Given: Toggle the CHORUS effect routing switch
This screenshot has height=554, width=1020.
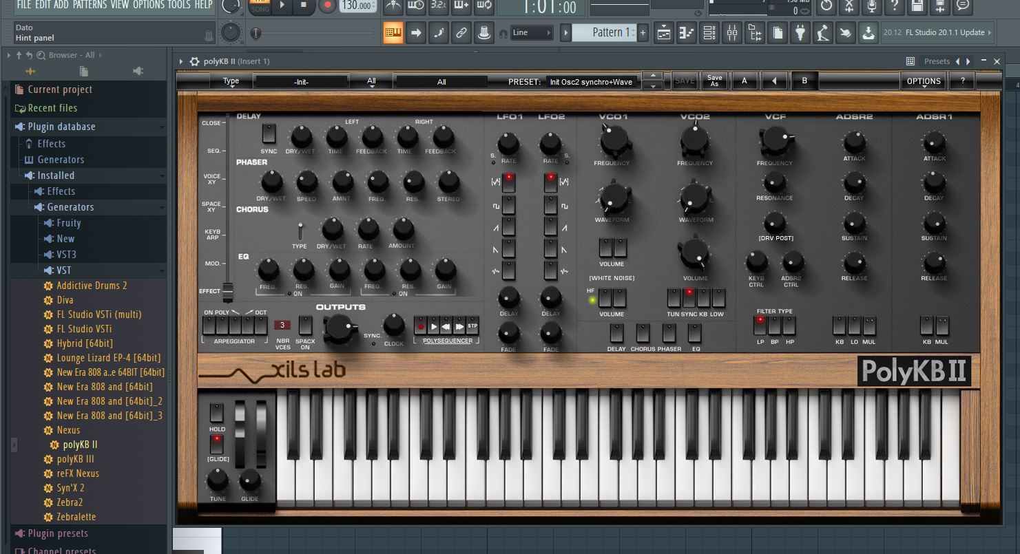Looking at the screenshot, I should coord(643,333).
